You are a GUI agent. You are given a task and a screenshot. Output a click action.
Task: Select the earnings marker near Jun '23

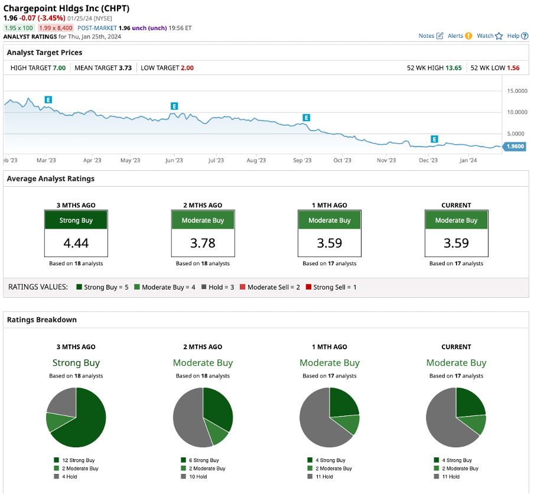pos(174,106)
